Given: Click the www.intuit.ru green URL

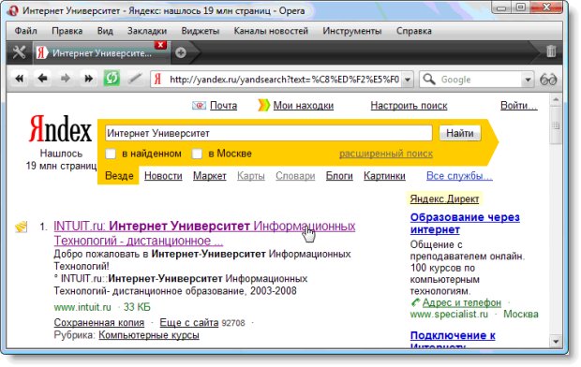Looking at the screenshot, I should pyautogui.click(x=82, y=307).
